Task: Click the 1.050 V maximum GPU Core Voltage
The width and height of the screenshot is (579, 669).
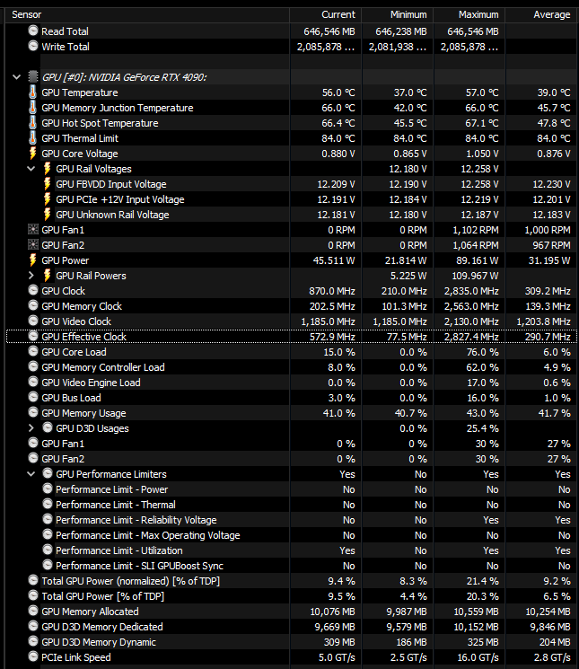Action: [482, 154]
